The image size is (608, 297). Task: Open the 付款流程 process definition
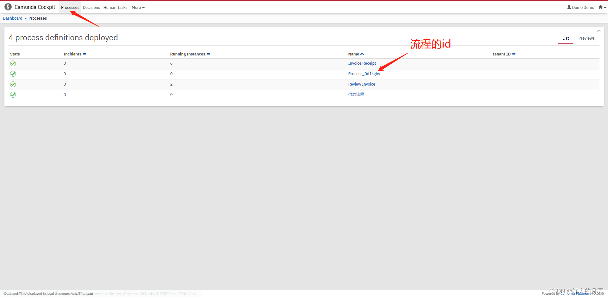[356, 95]
